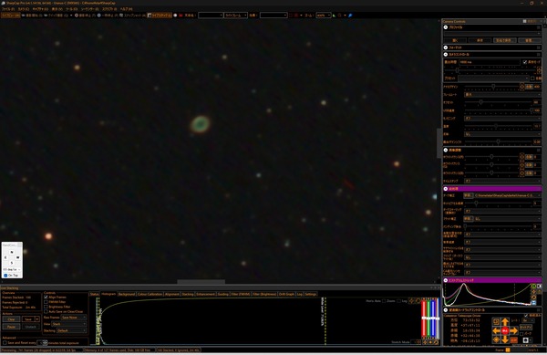The height and width of the screenshot is (355, 547).
Task: Enable the Brightness Filter checkbox
Action: (x=46, y=307)
